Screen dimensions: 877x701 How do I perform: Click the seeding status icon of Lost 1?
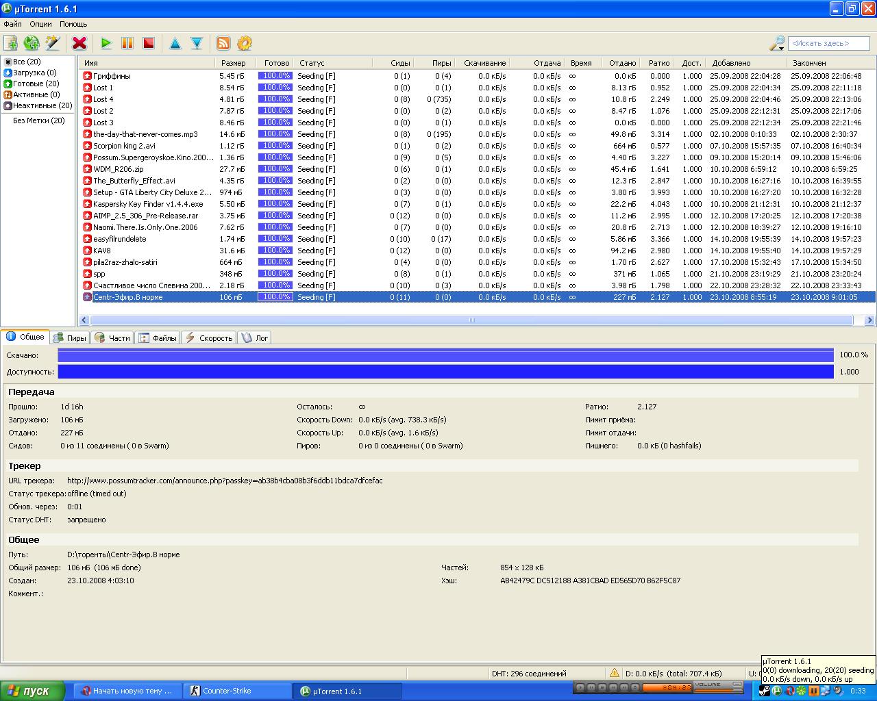[87, 88]
